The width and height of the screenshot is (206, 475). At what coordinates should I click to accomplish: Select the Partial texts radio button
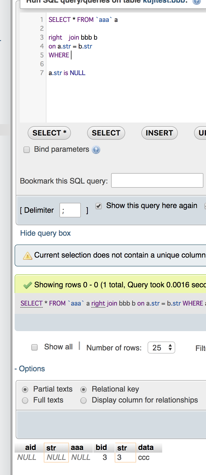tap(25, 389)
